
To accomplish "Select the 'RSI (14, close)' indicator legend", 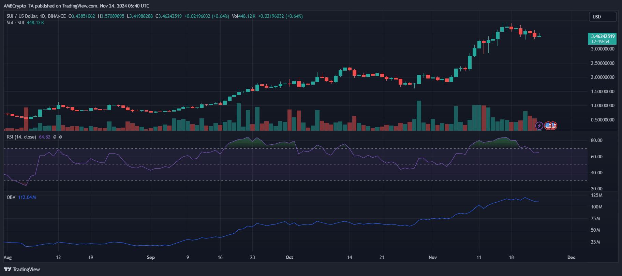I will [x=22, y=137].
